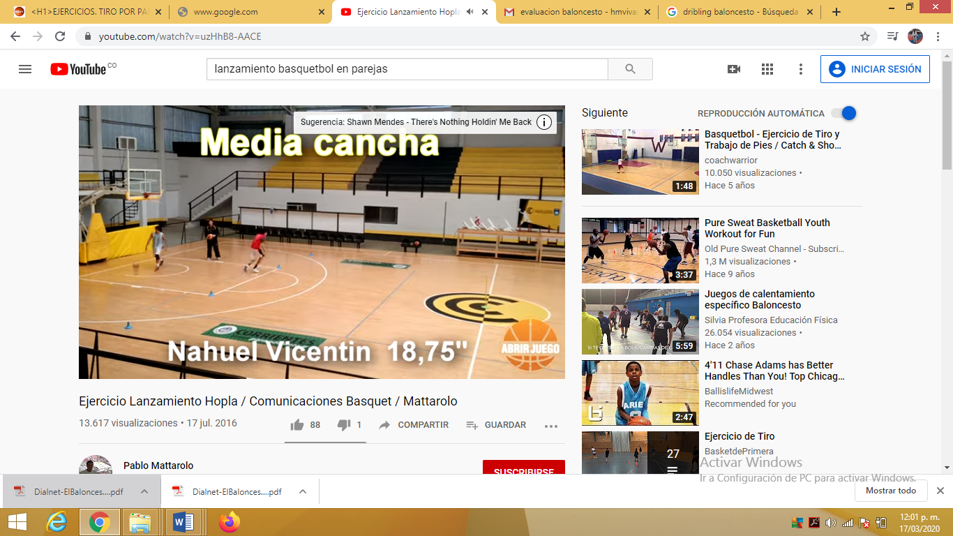Open Juegos de calentamiento video thumbnail
Image resolution: width=953 pixels, height=536 pixels.
tap(640, 322)
